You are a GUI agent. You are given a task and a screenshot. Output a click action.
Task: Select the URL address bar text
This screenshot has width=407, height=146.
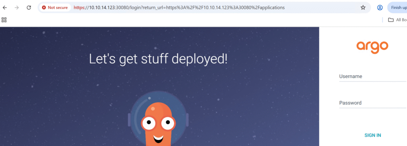tap(179, 8)
